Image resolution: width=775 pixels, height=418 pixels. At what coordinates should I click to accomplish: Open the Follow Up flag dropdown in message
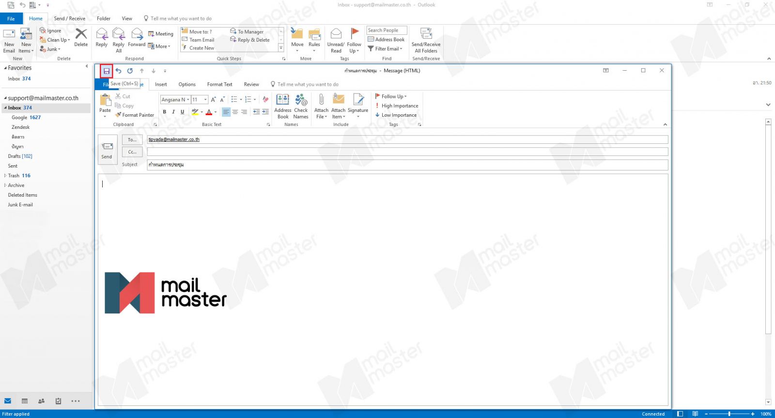[x=391, y=96]
